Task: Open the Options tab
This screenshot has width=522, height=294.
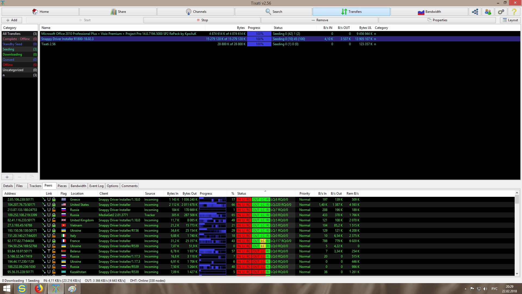Action: [x=113, y=186]
